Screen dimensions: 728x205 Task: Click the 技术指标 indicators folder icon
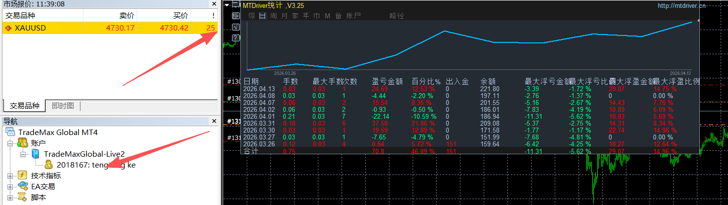coord(22,175)
